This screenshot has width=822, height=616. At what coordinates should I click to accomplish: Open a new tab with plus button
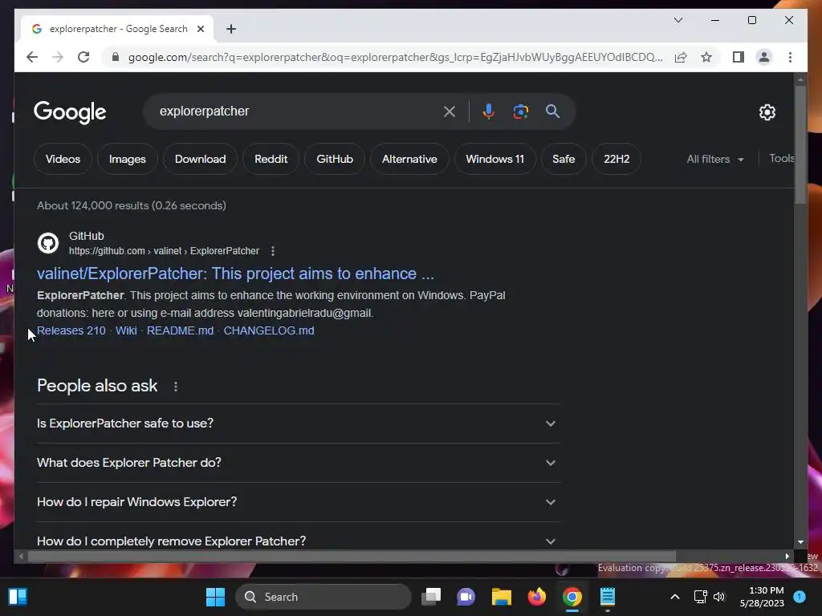coord(230,29)
